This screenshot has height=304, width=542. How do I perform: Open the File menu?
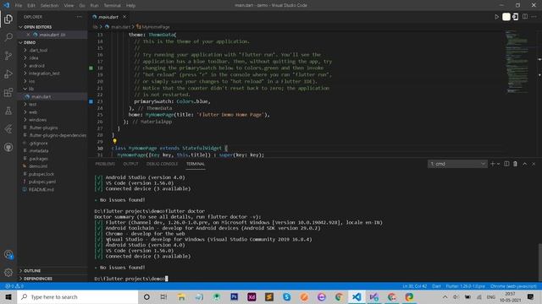(19, 5)
